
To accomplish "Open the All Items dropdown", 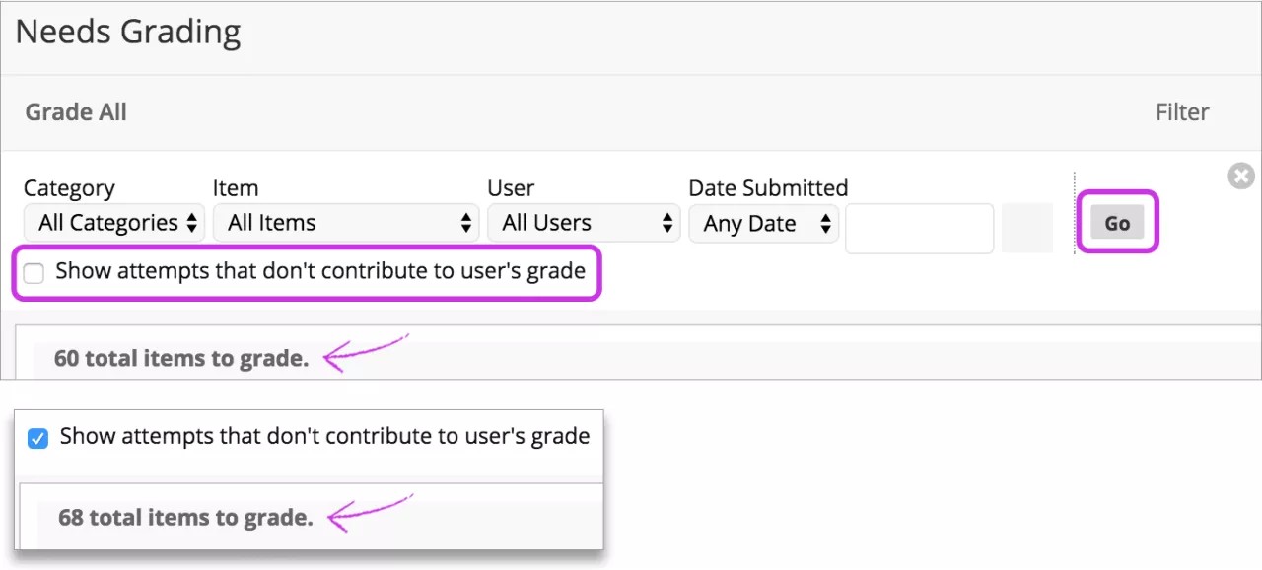I will (x=345, y=223).
